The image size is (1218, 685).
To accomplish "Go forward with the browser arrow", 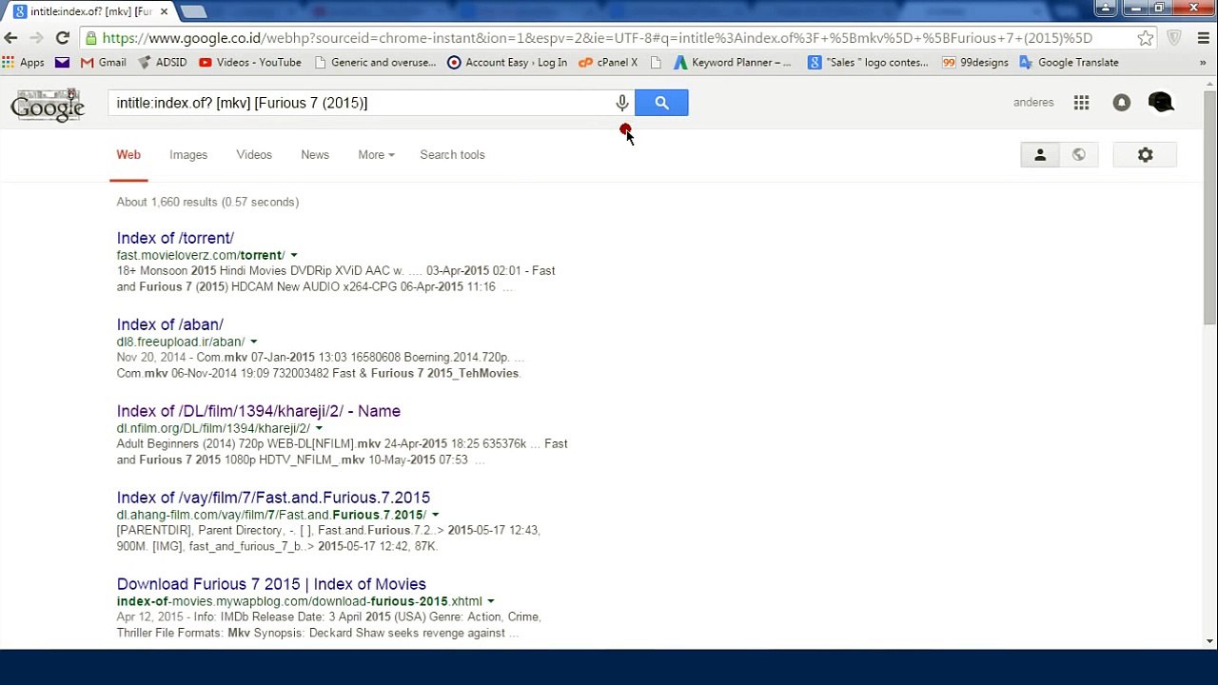I will tap(36, 38).
